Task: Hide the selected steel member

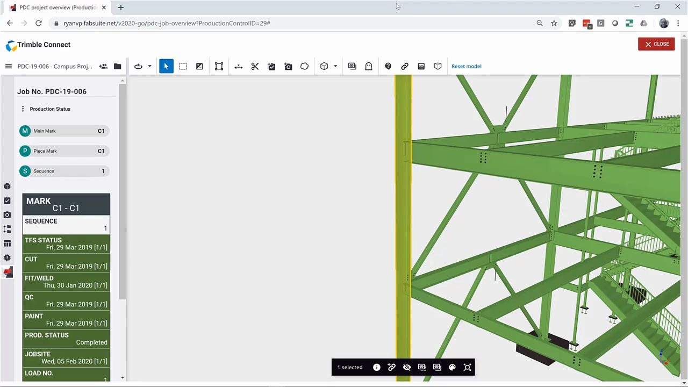Action: tap(407, 367)
